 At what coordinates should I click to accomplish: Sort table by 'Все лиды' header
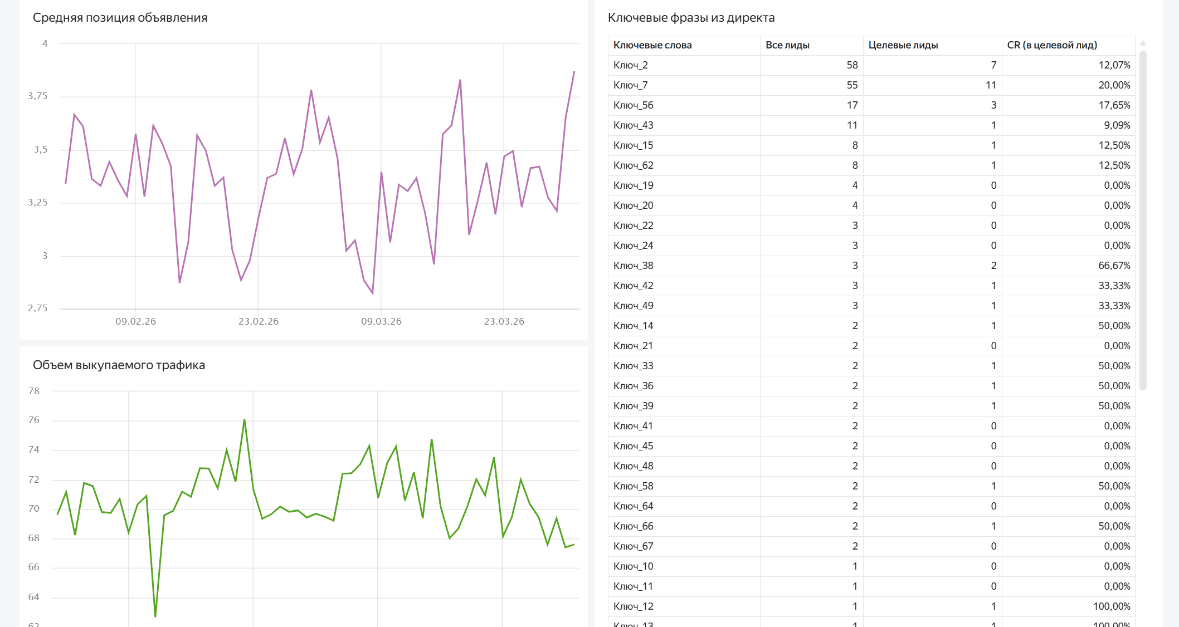787,45
